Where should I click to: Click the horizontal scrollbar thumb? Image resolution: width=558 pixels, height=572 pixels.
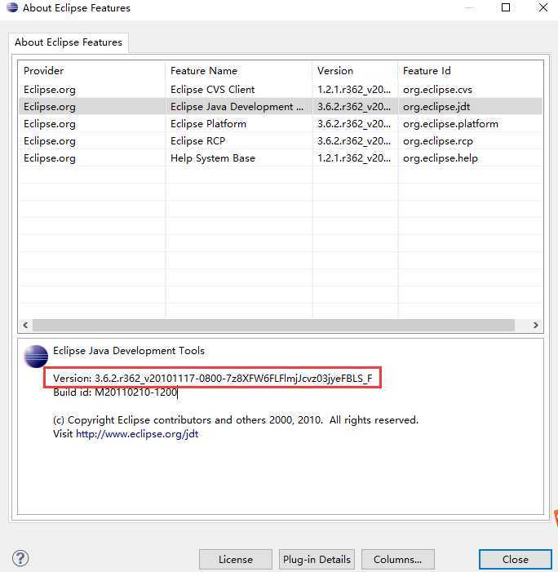[x=273, y=325]
